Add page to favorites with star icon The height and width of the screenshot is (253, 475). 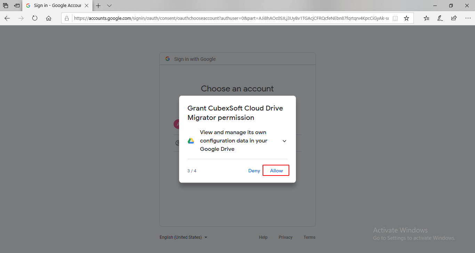(x=406, y=18)
